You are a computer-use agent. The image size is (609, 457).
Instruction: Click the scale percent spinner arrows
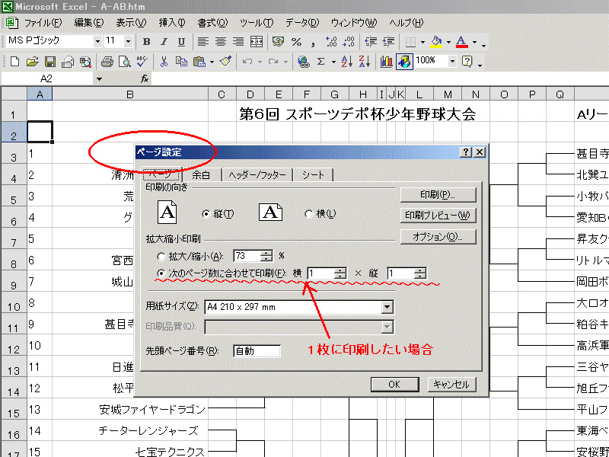pos(266,256)
